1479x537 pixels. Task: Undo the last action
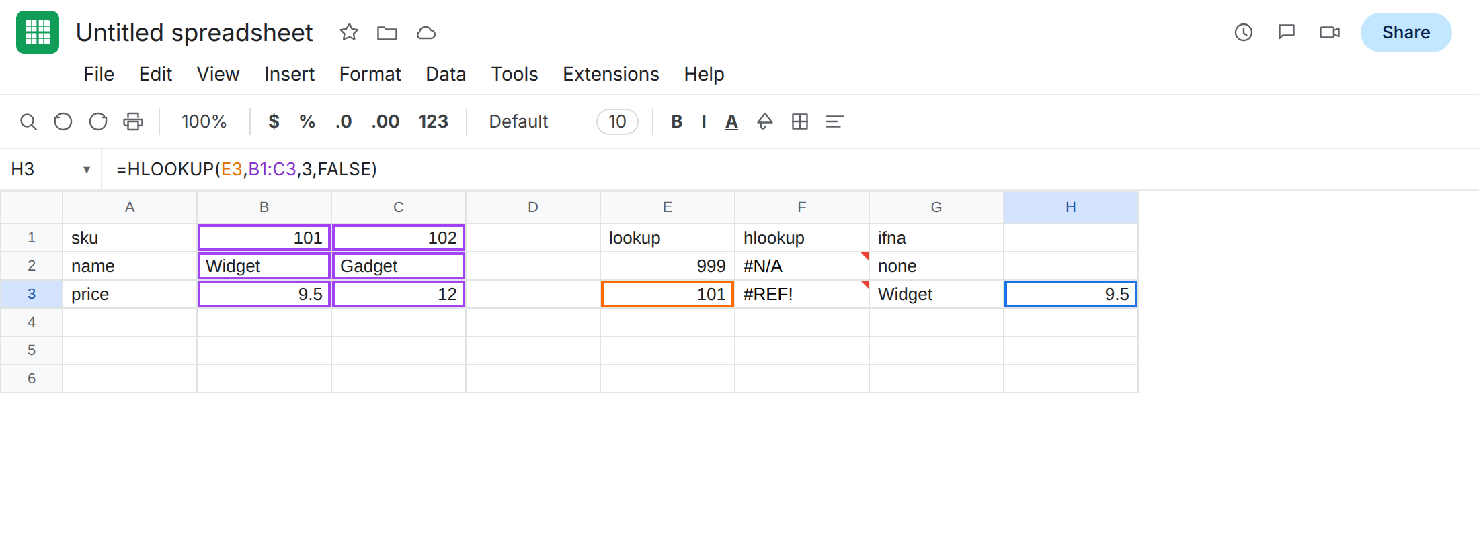(63, 121)
